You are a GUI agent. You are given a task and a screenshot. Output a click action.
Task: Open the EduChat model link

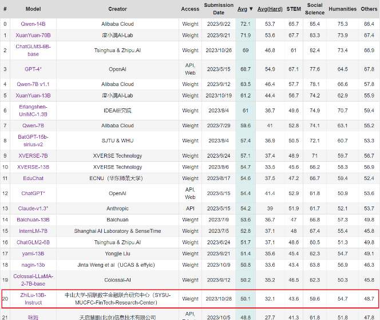[33, 178]
